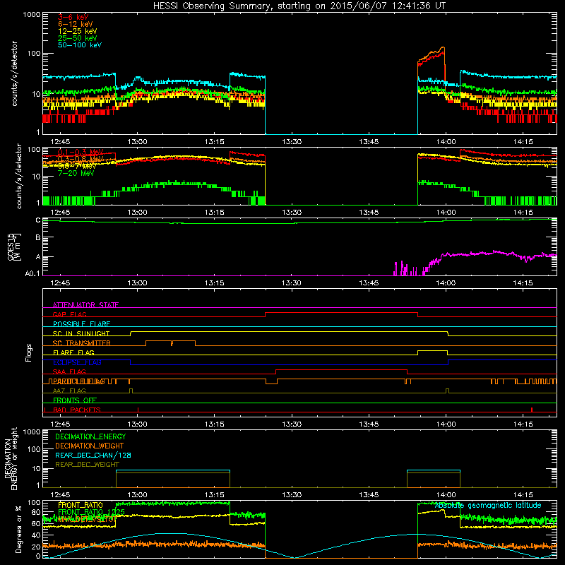Click the ATTENUATOR_STATE flag label
The height and width of the screenshot is (565, 565).
point(85,305)
